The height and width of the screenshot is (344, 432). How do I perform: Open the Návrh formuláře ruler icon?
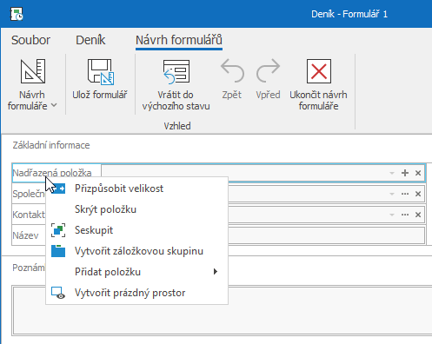point(33,71)
